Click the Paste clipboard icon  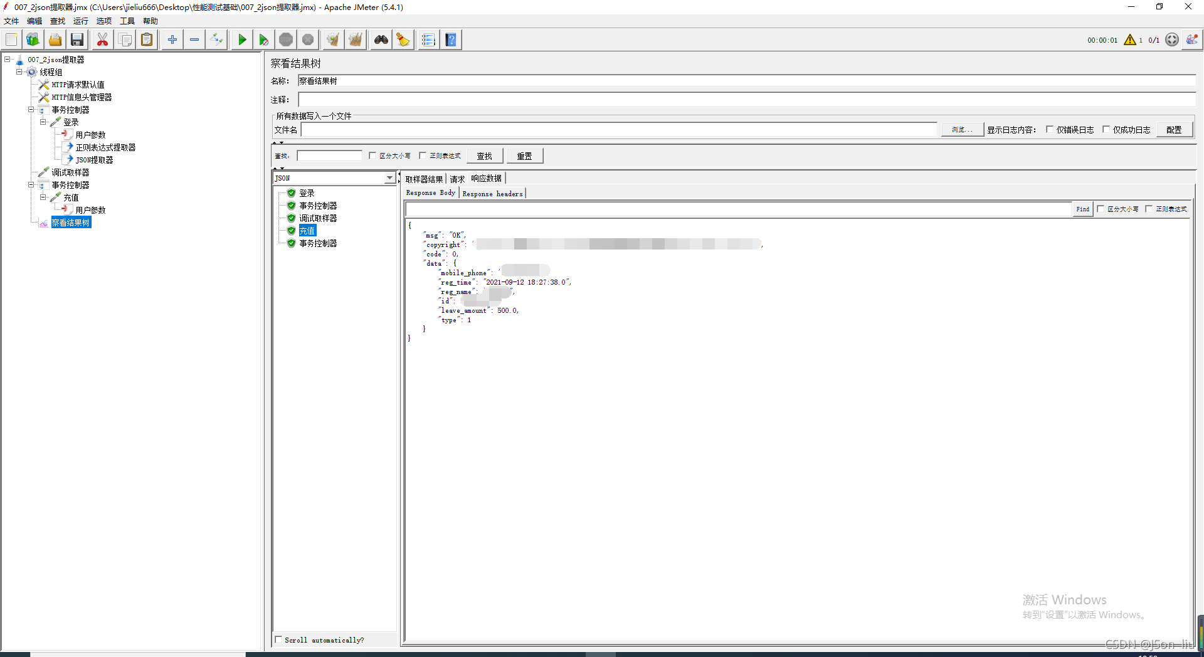point(147,39)
